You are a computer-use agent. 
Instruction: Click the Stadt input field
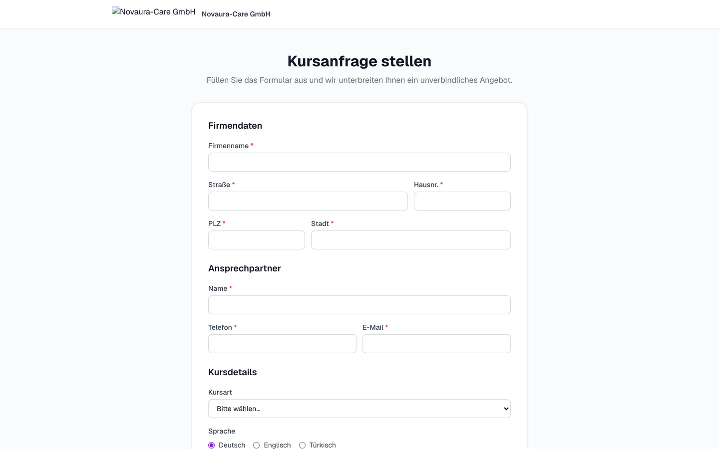click(411, 240)
